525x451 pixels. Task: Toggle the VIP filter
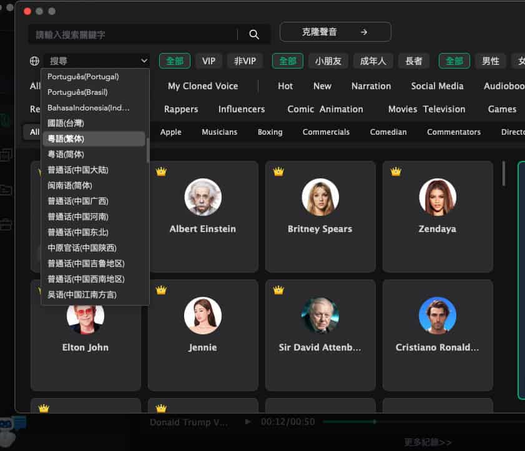point(209,61)
